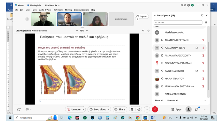Click the zoom in plus next to 43%
The height and width of the screenshot is (123, 222).
click(x=87, y=30)
